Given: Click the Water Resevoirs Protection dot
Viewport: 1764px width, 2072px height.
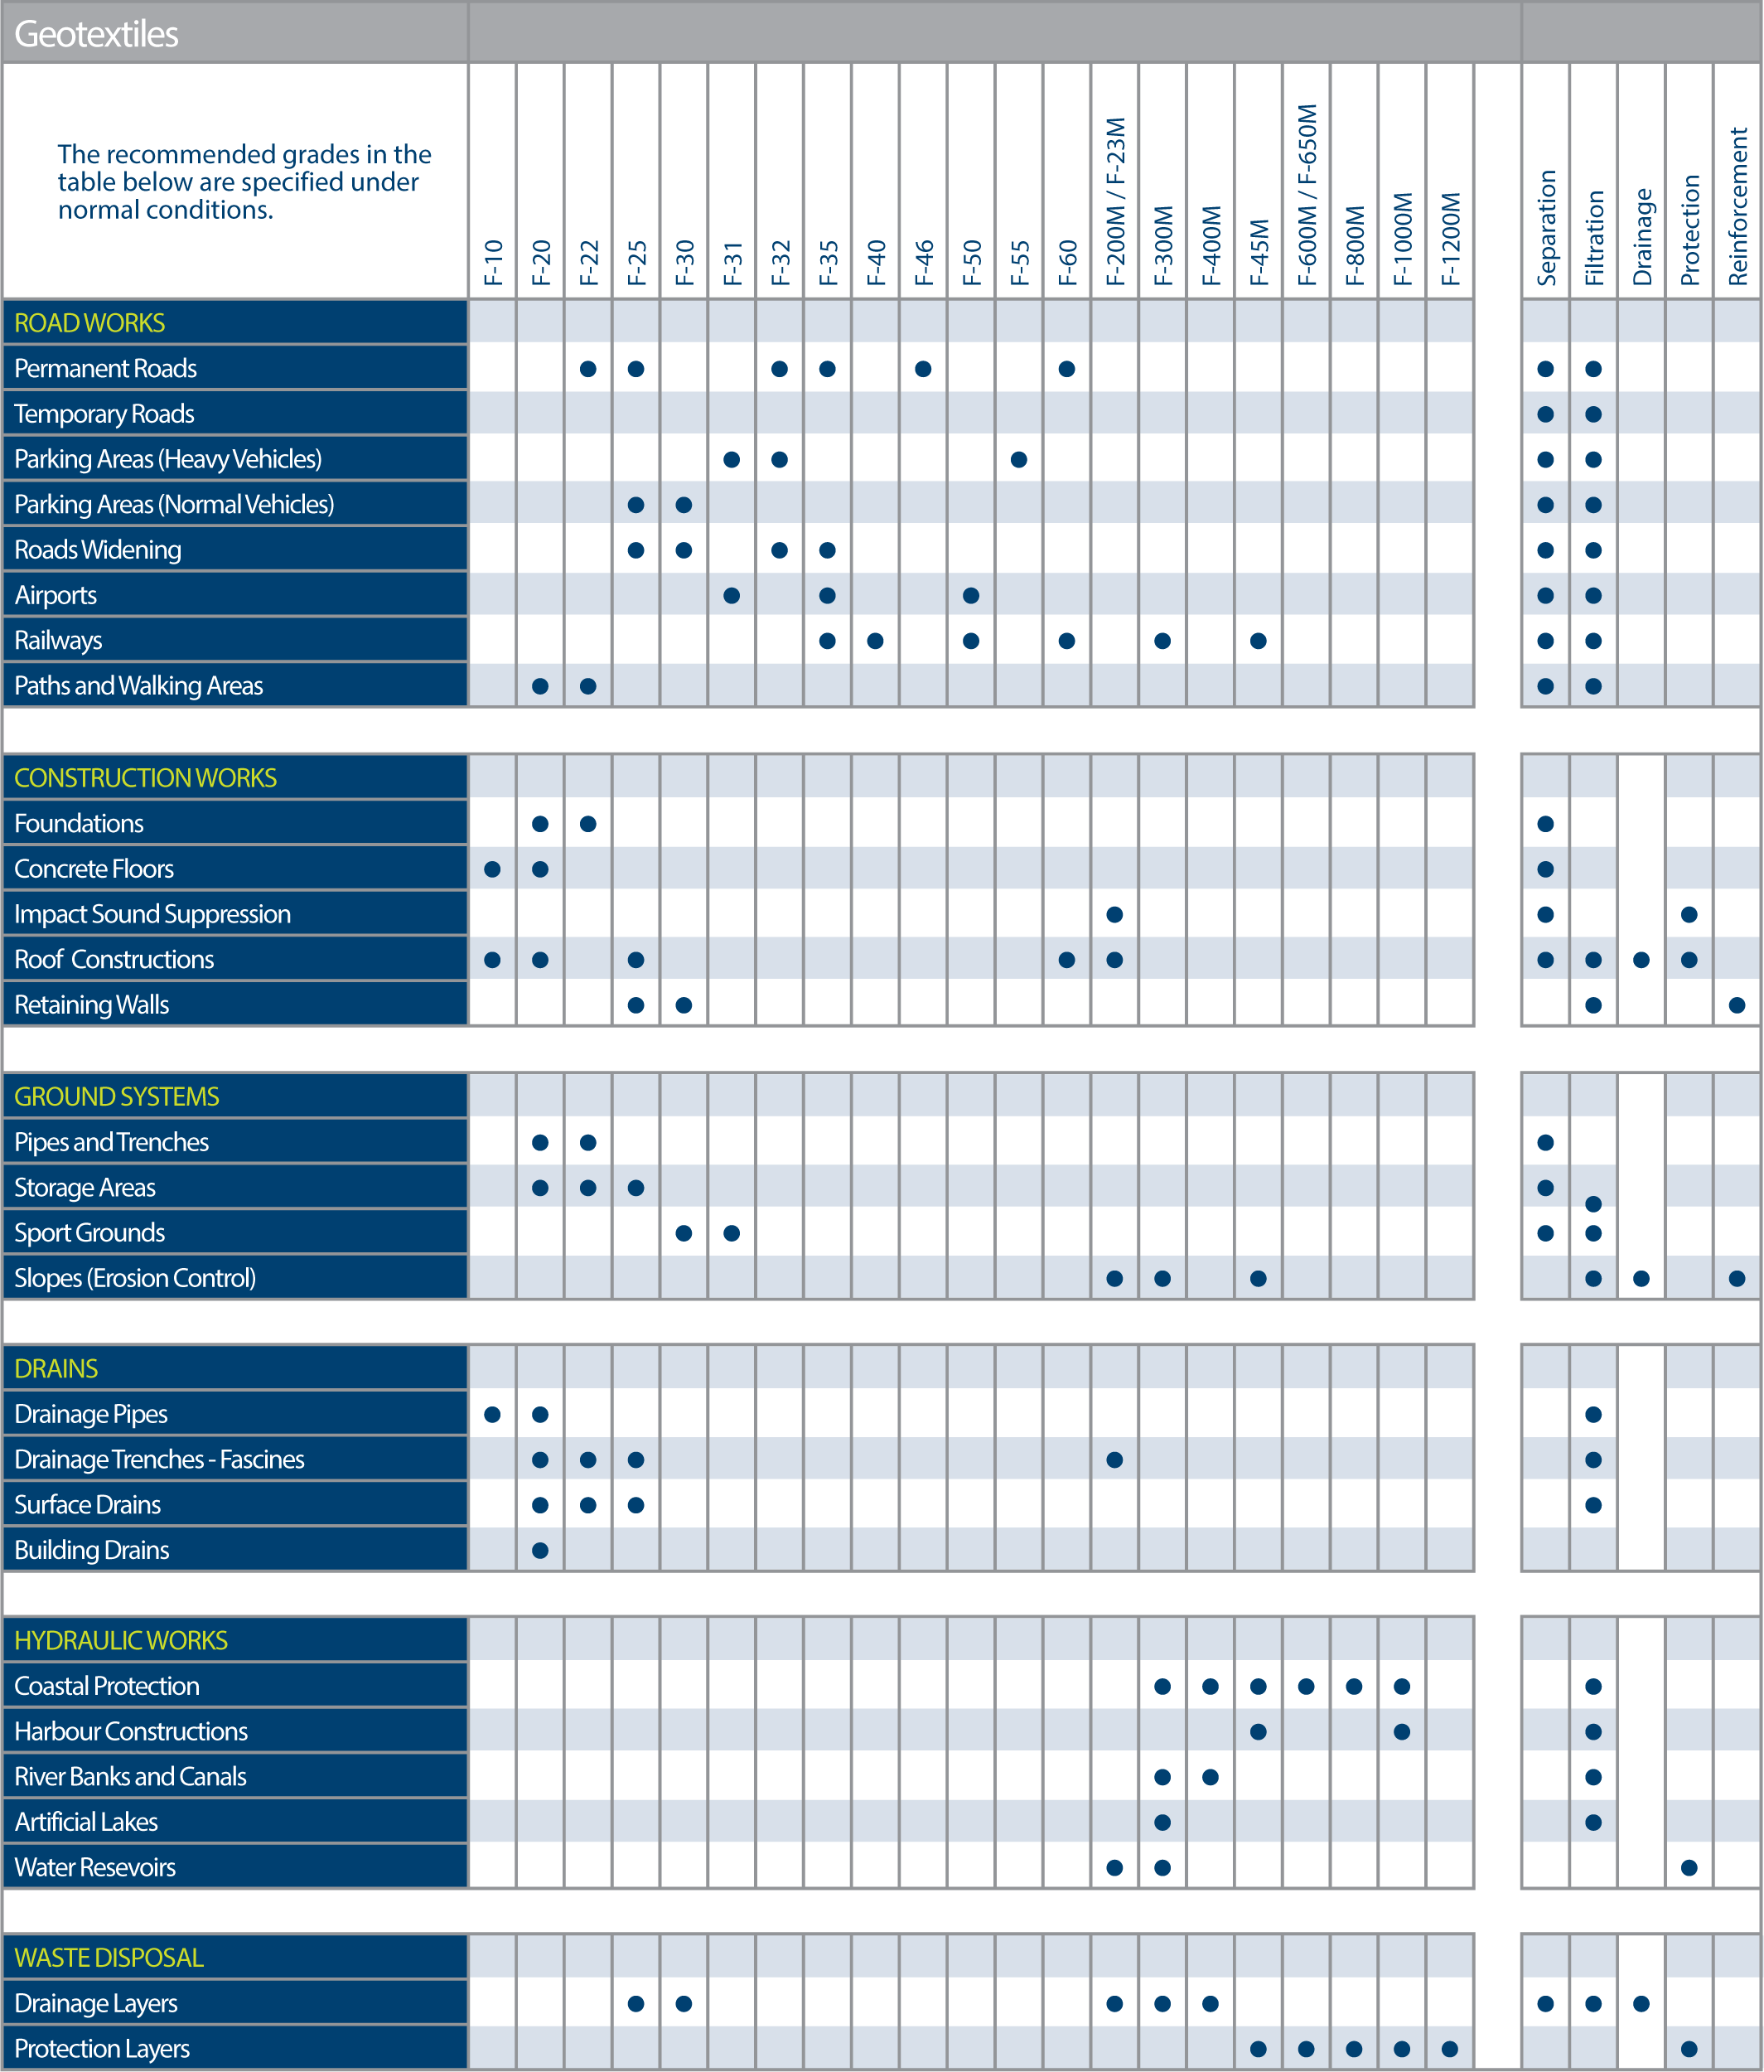Looking at the screenshot, I should point(1689,1867).
